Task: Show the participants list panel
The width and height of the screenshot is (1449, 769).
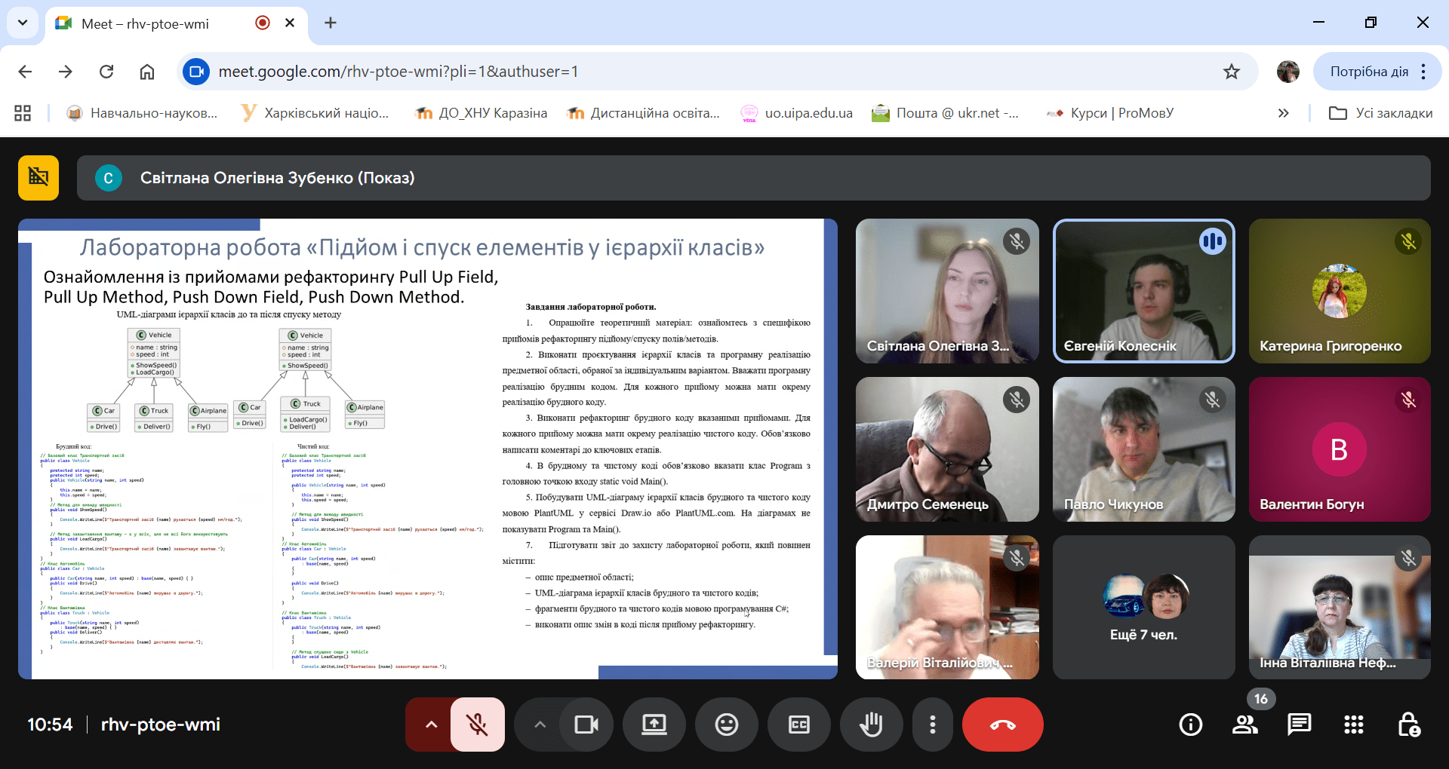Action: pos(1244,725)
